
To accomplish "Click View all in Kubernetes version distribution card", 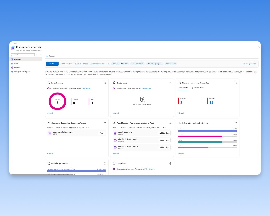I will click(x=181, y=153).
